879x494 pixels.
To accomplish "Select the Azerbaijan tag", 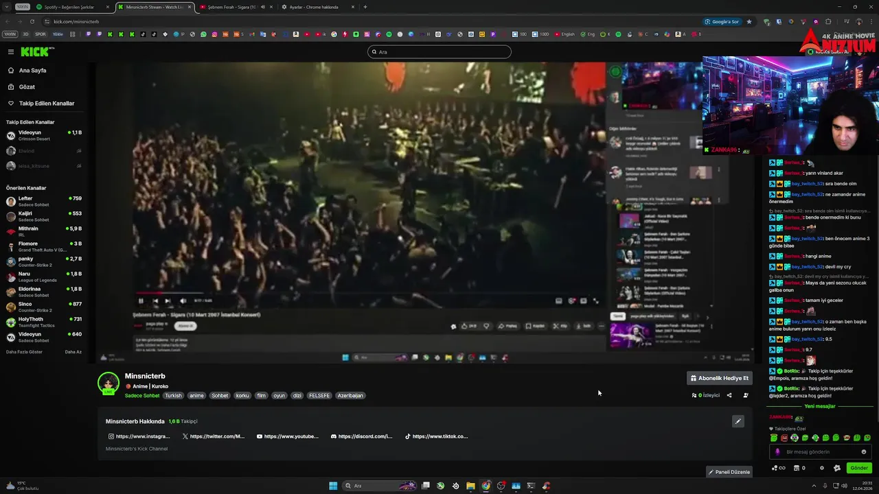I will click(x=350, y=396).
